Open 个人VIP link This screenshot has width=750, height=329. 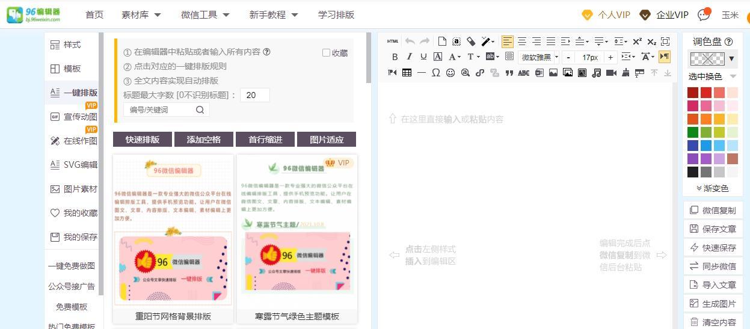pyautogui.click(x=606, y=14)
